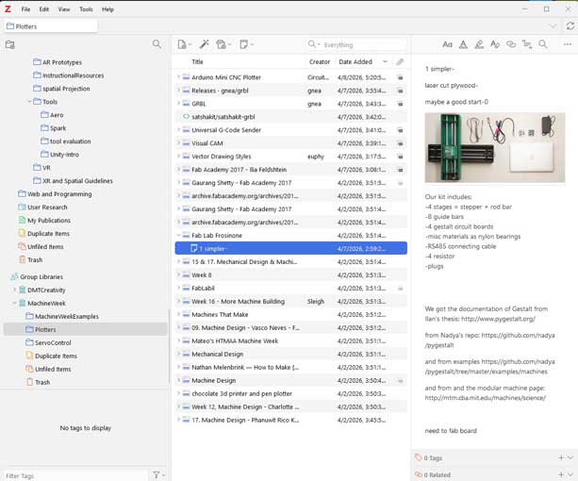Select the Plotters tab
The height and width of the screenshot is (481, 578).
tap(51, 26)
